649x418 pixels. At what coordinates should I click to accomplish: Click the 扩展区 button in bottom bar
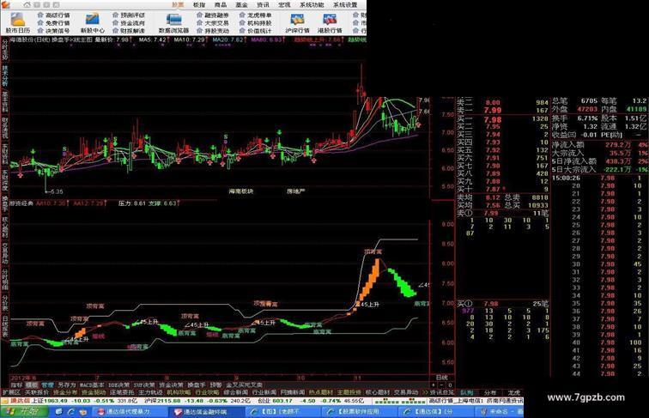point(11,392)
